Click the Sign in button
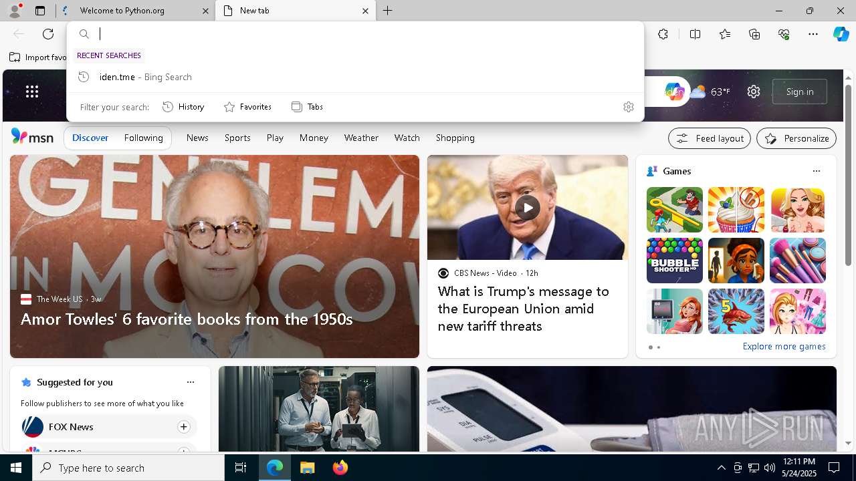Viewport: 856px width, 481px height. coord(800,92)
